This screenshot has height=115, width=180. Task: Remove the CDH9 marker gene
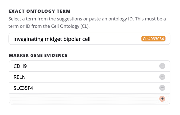pos(162,66)
